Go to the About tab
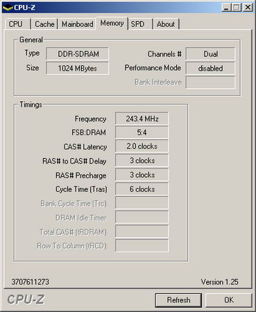The image size is (256, 312). pyautogui.click(x=166, y=24)
